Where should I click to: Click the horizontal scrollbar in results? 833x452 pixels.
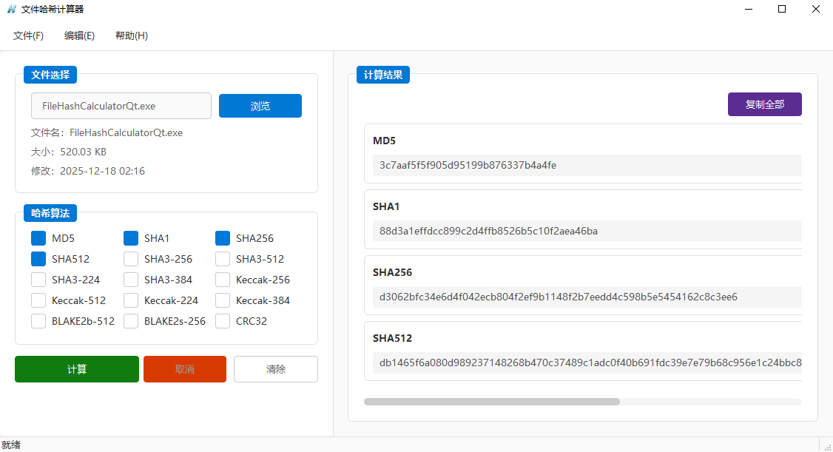click(491, 402)
